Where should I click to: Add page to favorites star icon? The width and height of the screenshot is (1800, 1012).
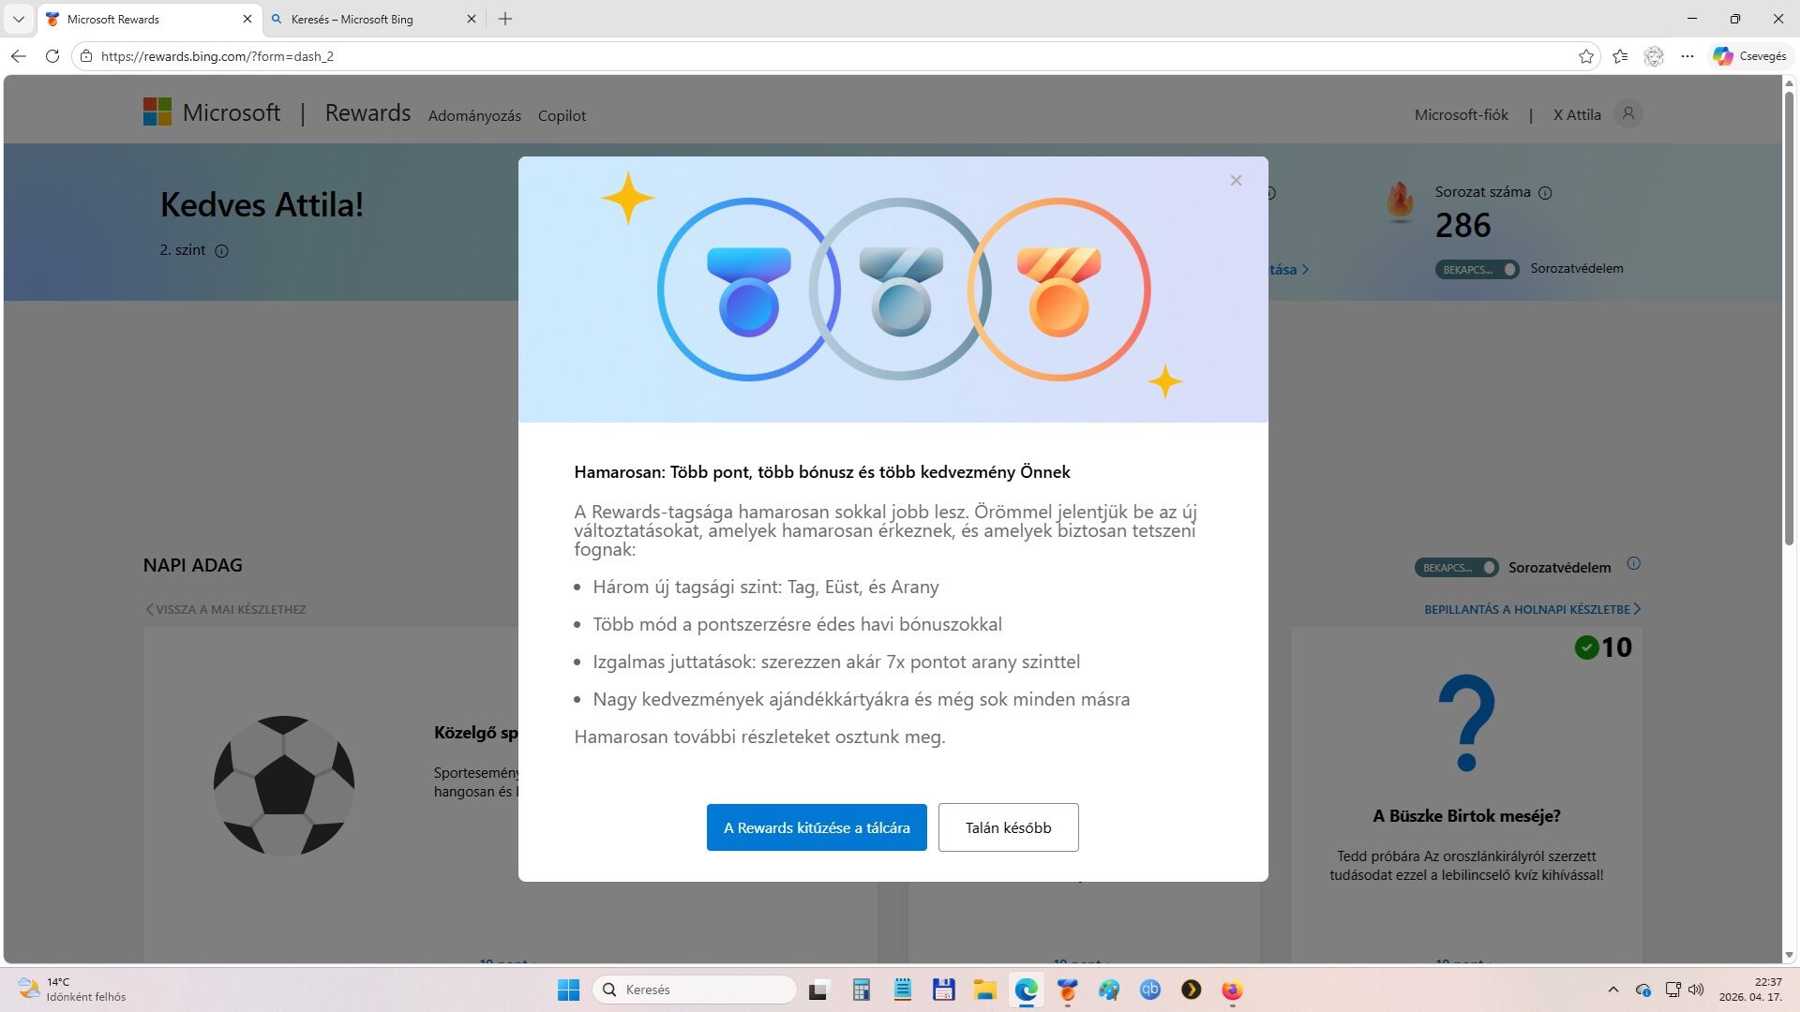click(1585, 56)
